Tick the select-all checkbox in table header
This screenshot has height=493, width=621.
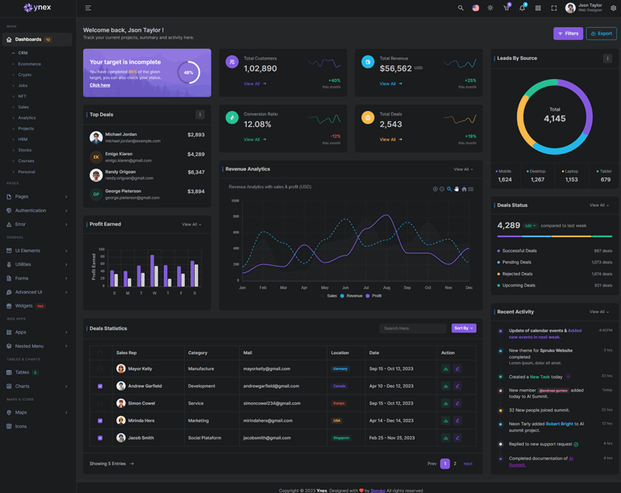(x=100, y=353)
